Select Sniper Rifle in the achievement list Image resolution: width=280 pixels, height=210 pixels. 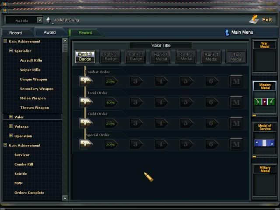30,70
